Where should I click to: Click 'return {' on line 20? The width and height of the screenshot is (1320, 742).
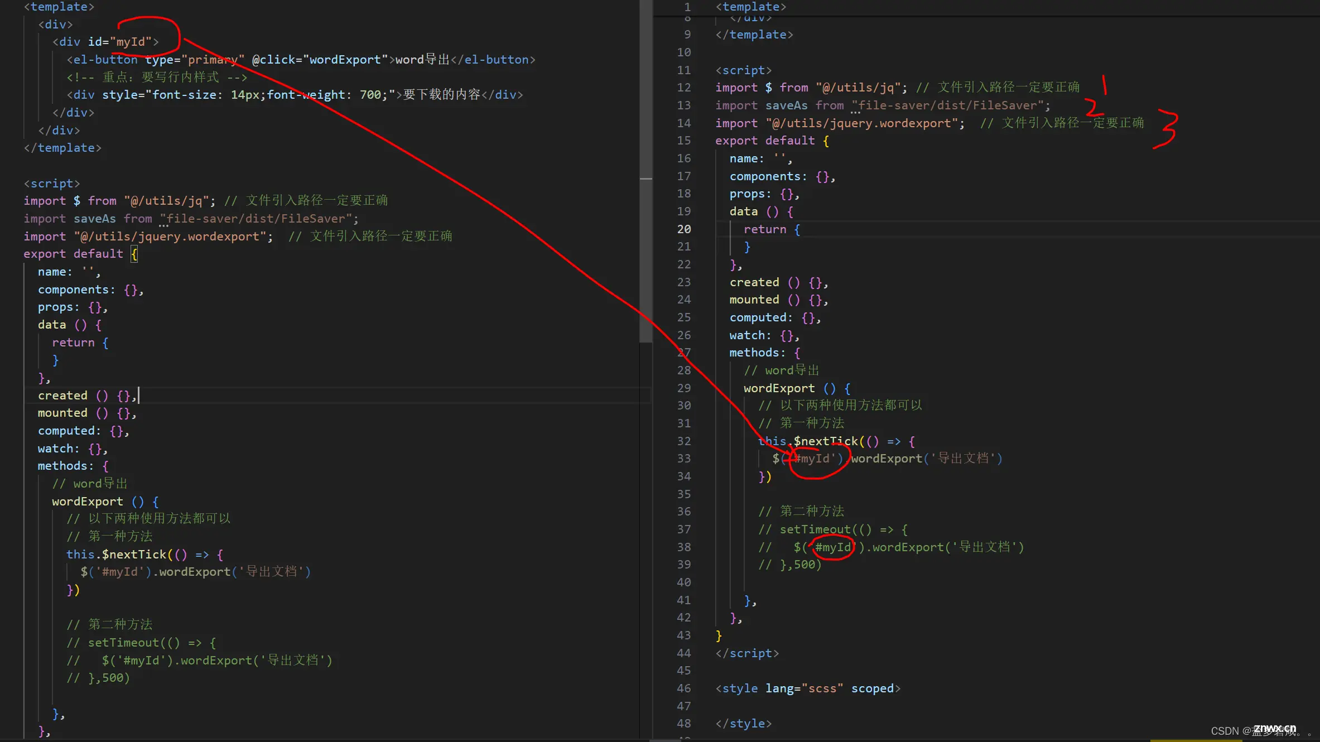coord(772,229)
